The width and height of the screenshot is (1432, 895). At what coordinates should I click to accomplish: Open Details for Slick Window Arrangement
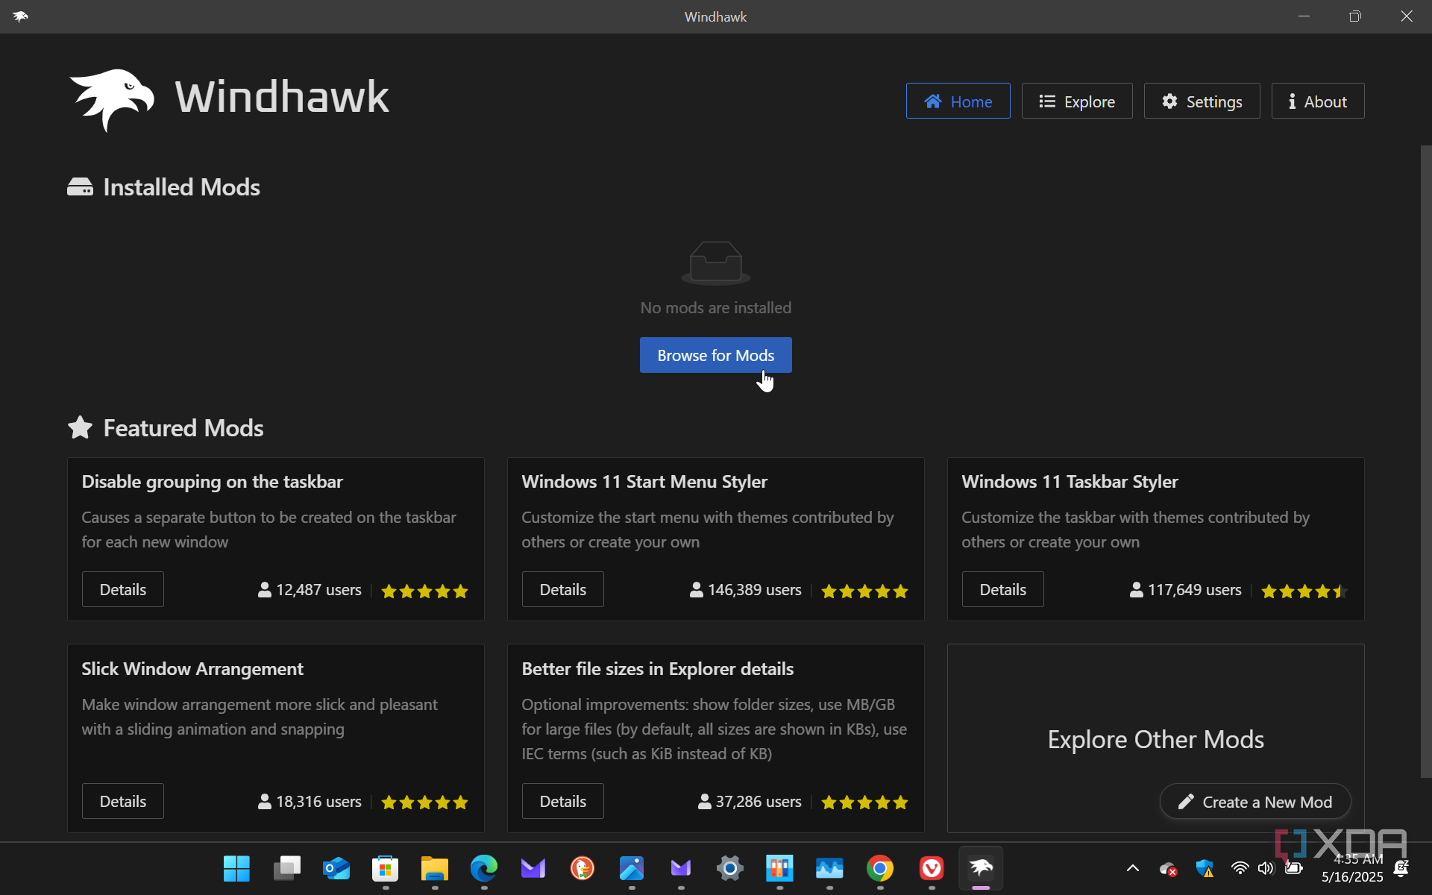(x=123, y=801)
